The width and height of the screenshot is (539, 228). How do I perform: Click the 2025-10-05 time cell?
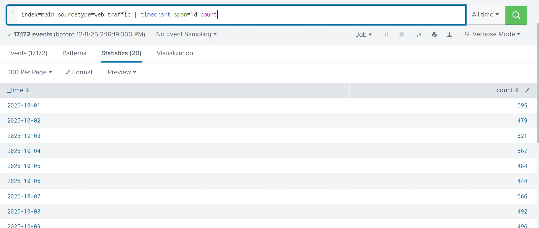pyautogui.click(x=24, y=166)
